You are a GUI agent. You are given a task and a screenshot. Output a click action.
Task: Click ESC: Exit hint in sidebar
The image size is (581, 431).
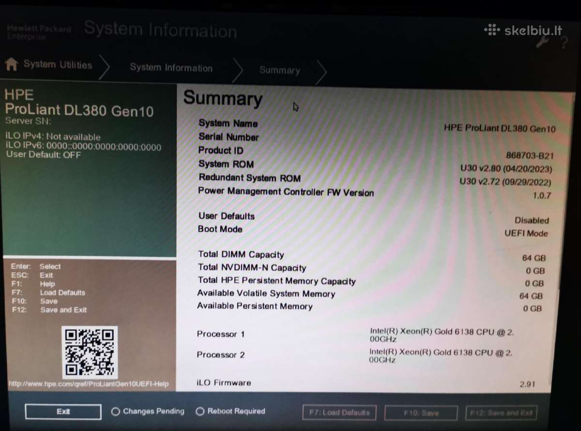(32, 275)
